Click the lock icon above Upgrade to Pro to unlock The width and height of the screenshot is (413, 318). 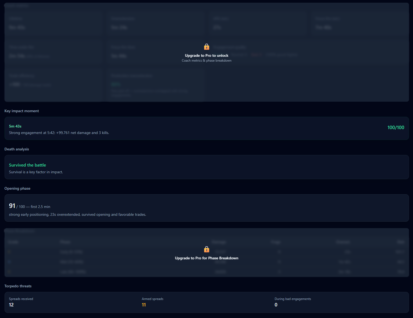click(206, 47)
